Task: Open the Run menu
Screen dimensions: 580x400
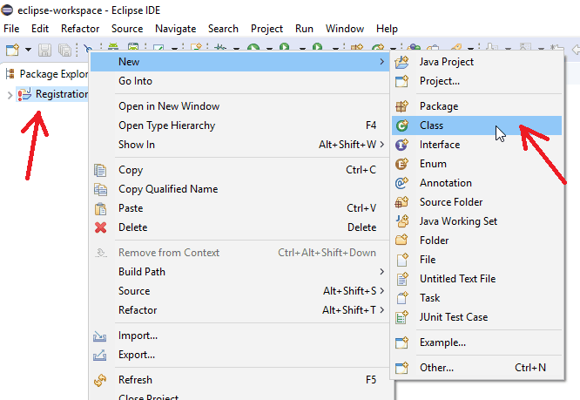Action: pyautogui.click(x=304, y=29)
